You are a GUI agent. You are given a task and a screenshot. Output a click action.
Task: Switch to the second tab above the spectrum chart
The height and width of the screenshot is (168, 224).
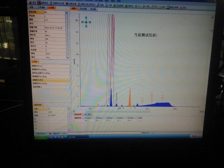click(x=83, y=9)
